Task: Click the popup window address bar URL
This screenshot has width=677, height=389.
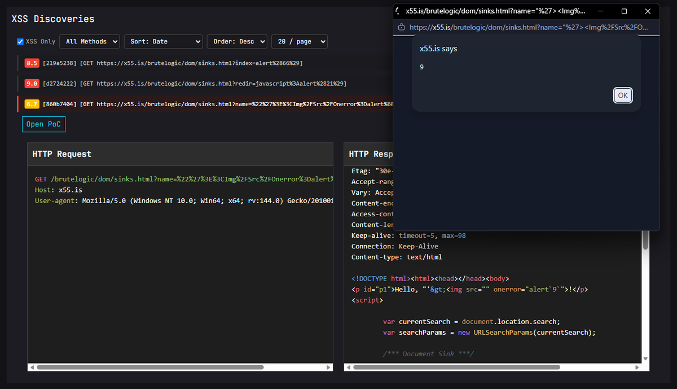Action: coord(529,27)
